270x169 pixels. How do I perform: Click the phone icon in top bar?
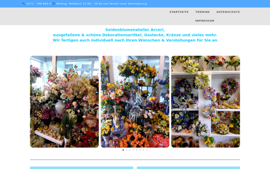coord(23,4)
